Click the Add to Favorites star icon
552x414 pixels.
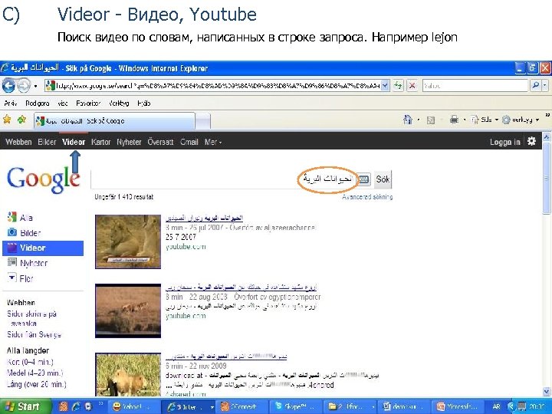[x=21, y=120]
